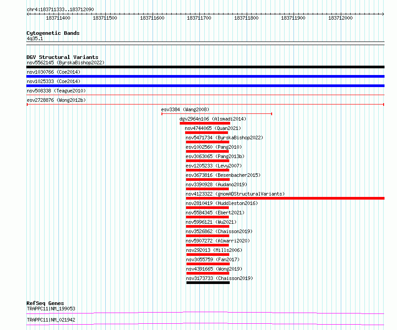Click the blue bar under nsv1030766

tap(205, 76)
